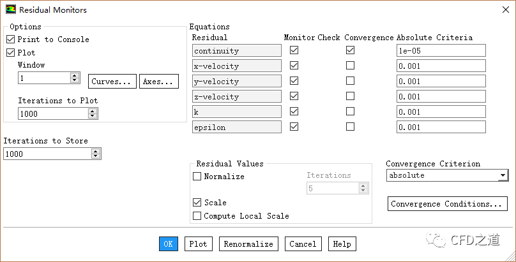Click the Convergence Conditions button
The width and height of the screenshot is (516, 262).
(447, 204)
